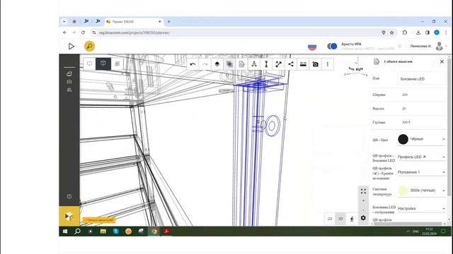Open a new browser tab

coord(168,21)
